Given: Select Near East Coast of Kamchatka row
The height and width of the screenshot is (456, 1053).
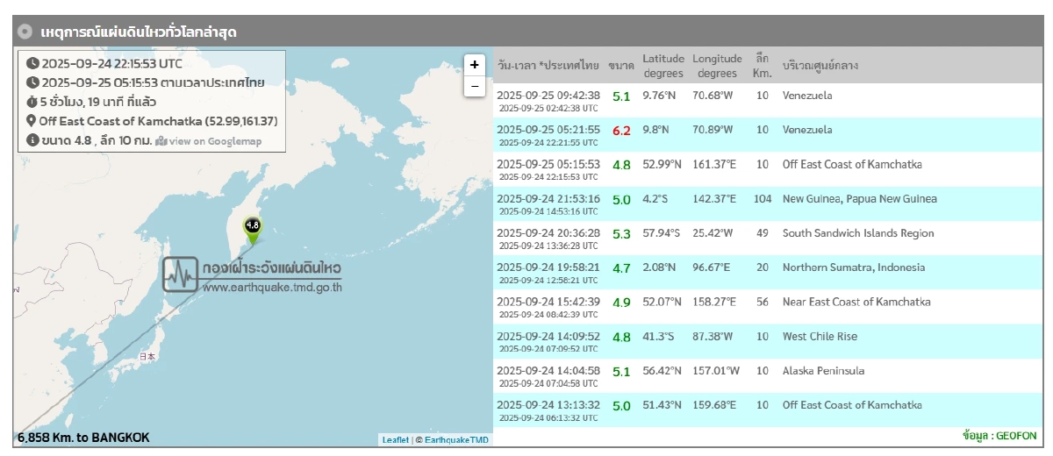Looking at the screenshot, I should 769,306.
